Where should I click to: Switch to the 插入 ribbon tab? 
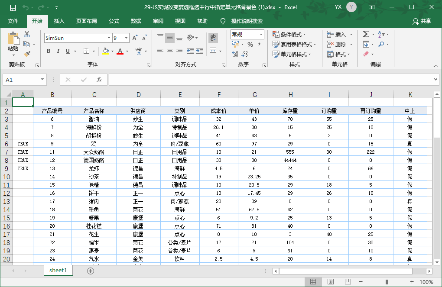click(59, 21)
